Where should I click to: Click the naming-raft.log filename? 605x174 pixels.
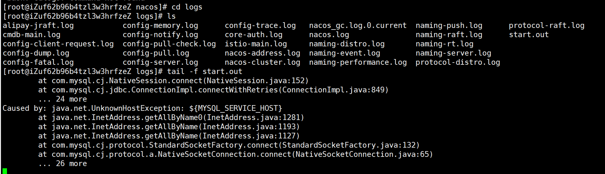[449, 35]
